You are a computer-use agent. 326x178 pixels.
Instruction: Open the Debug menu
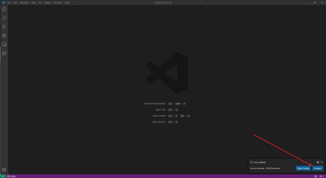tap(48, 3)
